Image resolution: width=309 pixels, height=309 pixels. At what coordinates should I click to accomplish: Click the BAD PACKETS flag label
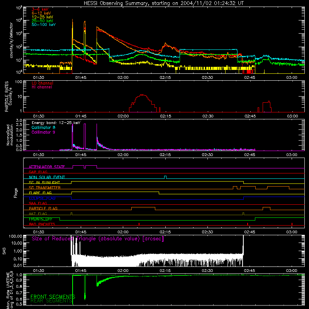click(x=42, y=224)
